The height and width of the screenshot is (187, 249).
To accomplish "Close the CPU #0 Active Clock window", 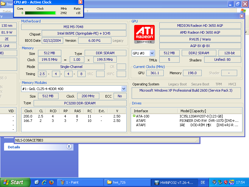I will point(81,2).
